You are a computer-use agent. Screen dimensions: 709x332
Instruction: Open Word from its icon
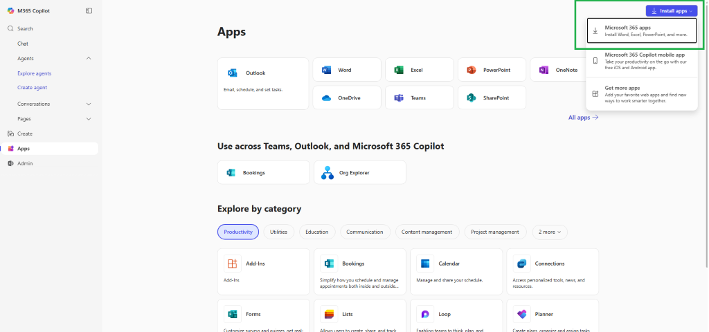326,70
